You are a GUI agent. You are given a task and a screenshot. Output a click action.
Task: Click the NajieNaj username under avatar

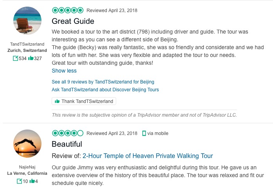(27, 167)
